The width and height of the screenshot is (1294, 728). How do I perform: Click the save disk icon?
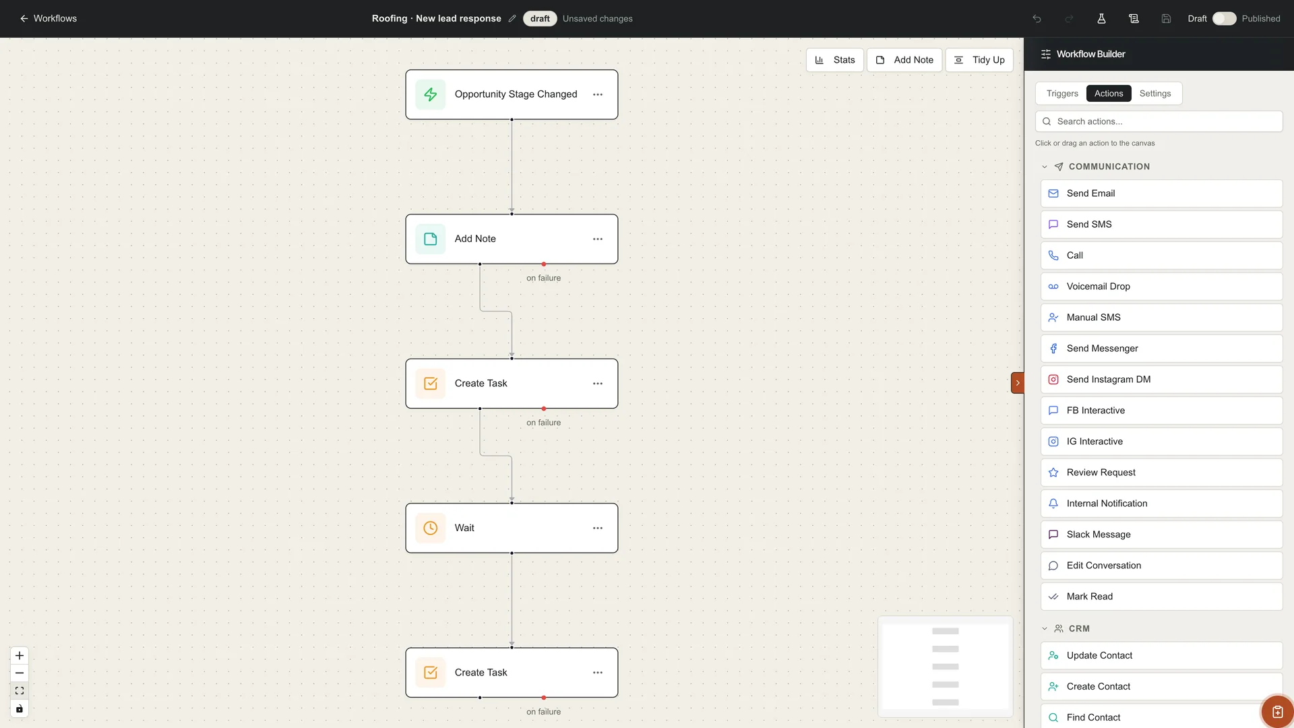(1166, 18)
